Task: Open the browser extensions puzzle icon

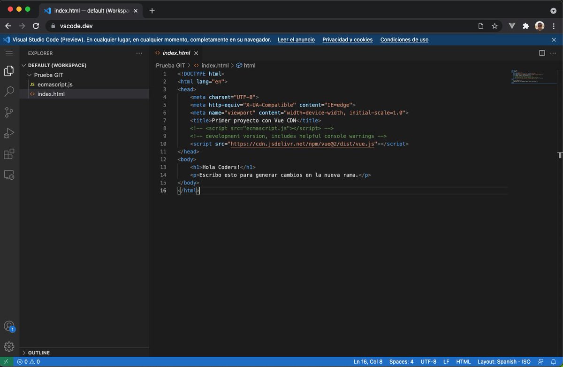Action: [x=525, y=26]
